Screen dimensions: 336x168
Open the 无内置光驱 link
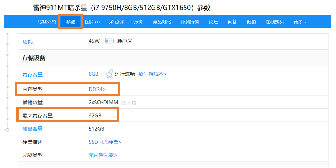pyautogui.click(x=103, y=155)
